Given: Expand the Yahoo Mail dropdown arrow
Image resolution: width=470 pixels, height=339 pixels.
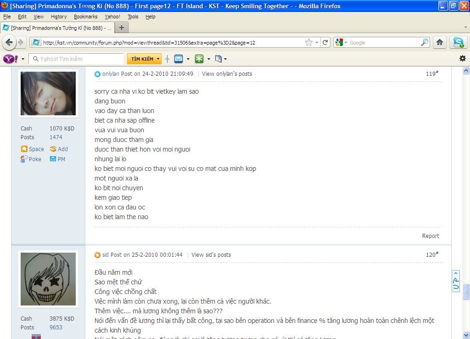Looking at the screenshot, I should (x=188, y=59).
